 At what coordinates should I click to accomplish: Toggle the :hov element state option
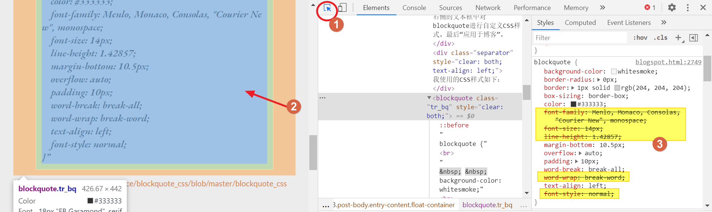point(640,37)
